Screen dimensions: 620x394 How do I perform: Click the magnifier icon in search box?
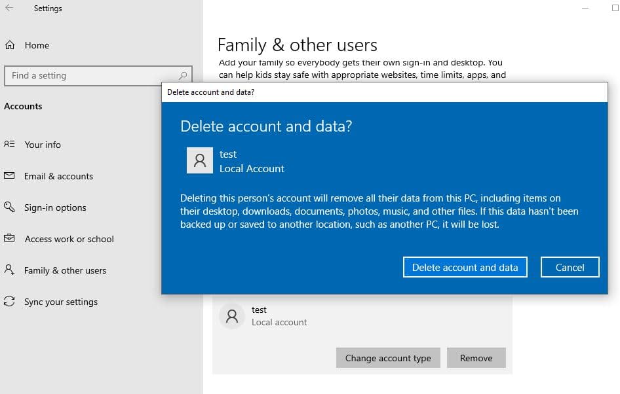[x=183, y=75]
